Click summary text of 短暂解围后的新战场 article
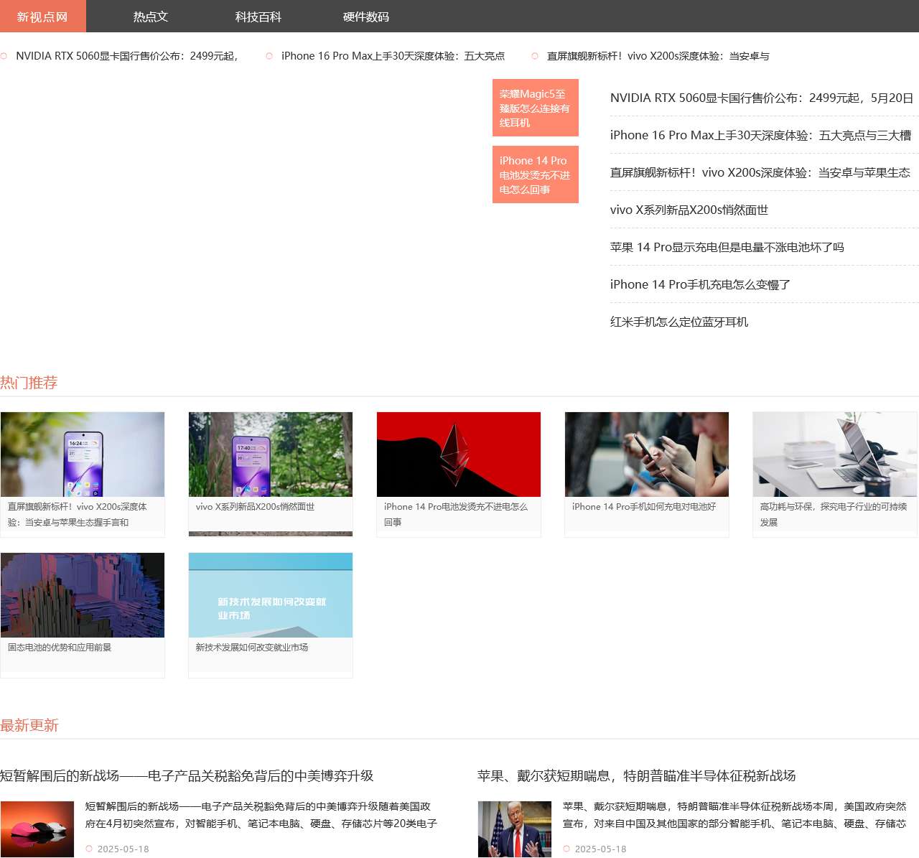The height and width of the screenshot is (858, 919). tap(261, 815)
